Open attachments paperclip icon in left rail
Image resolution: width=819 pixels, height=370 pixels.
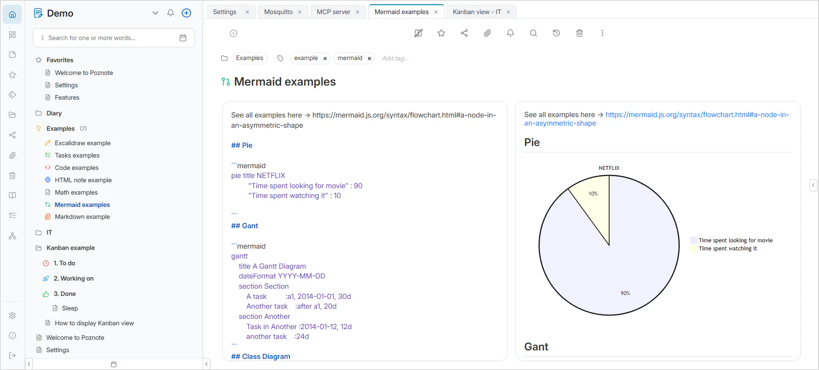12,155
